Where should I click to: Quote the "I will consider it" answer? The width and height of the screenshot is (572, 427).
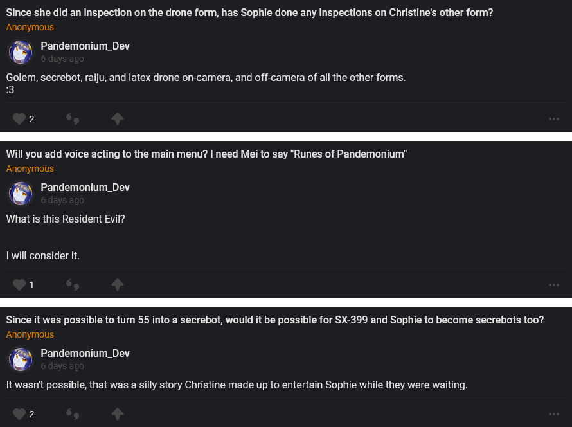(x=73, y=285)
